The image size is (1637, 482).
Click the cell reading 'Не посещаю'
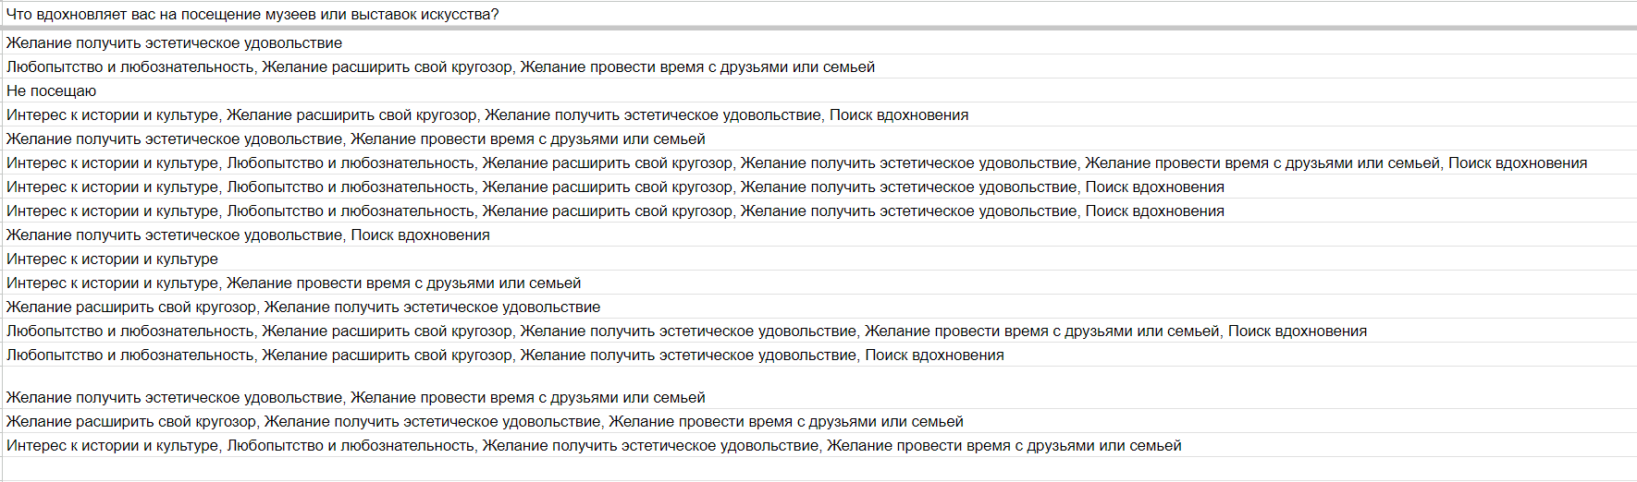tap(818, 90)
